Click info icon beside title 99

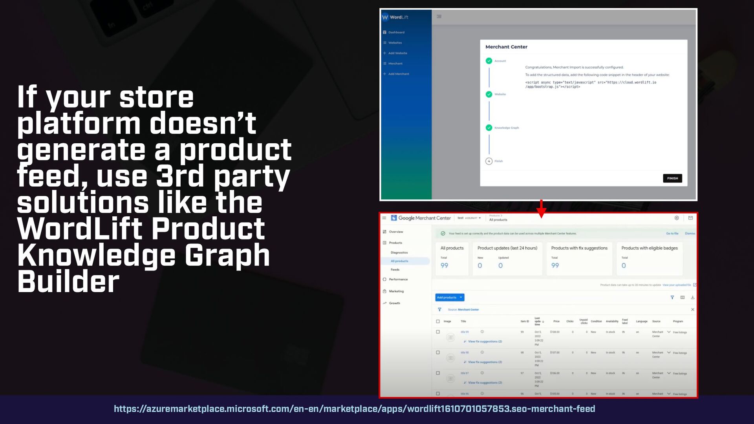pyautogui.click(x=482, y=332)
